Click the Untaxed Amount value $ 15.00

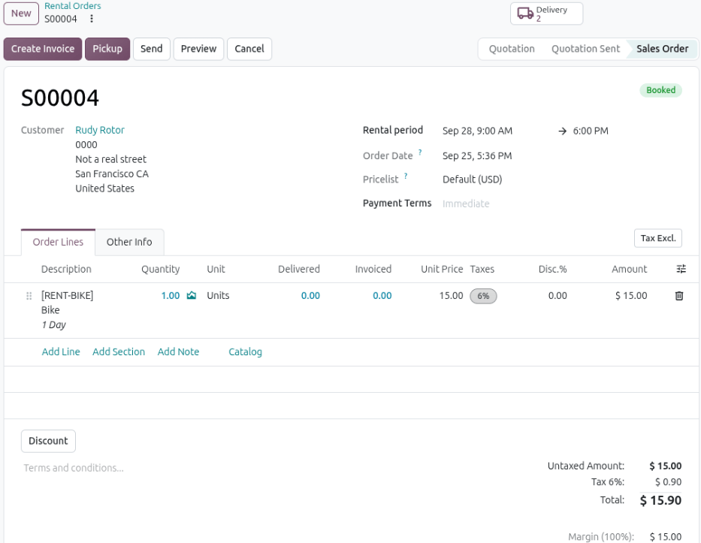665,466
